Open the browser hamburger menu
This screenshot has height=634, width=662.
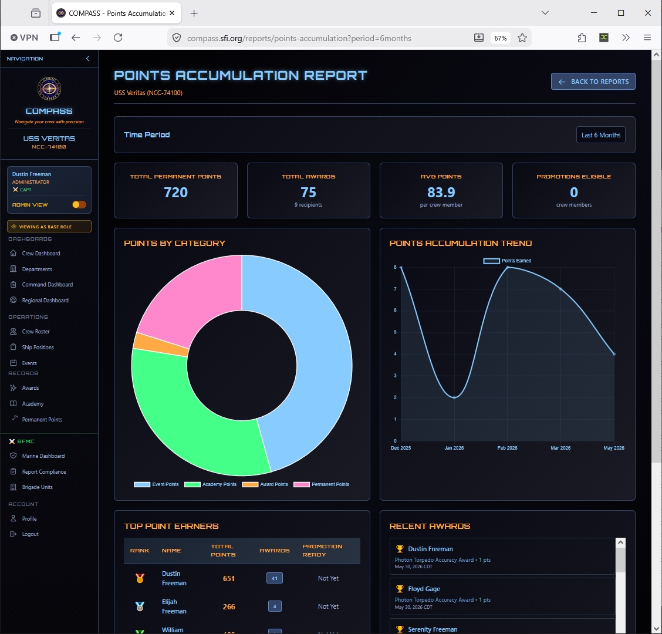(647, 38)
